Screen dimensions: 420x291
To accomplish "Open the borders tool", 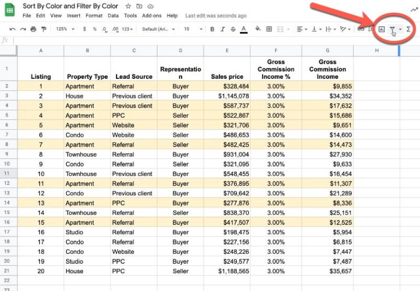I will pos(269,29).
